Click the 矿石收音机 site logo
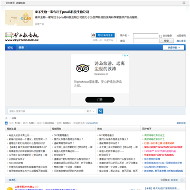 22,37
